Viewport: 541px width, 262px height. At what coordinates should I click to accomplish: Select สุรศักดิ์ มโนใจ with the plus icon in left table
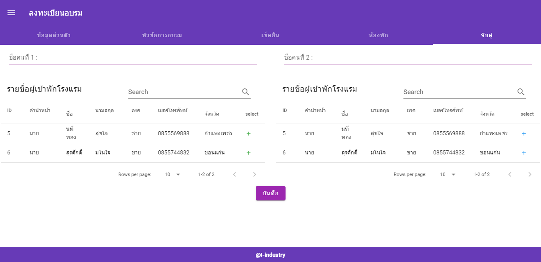coord(248,152)
